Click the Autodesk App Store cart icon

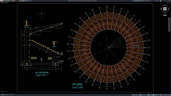tap(156, 1)
